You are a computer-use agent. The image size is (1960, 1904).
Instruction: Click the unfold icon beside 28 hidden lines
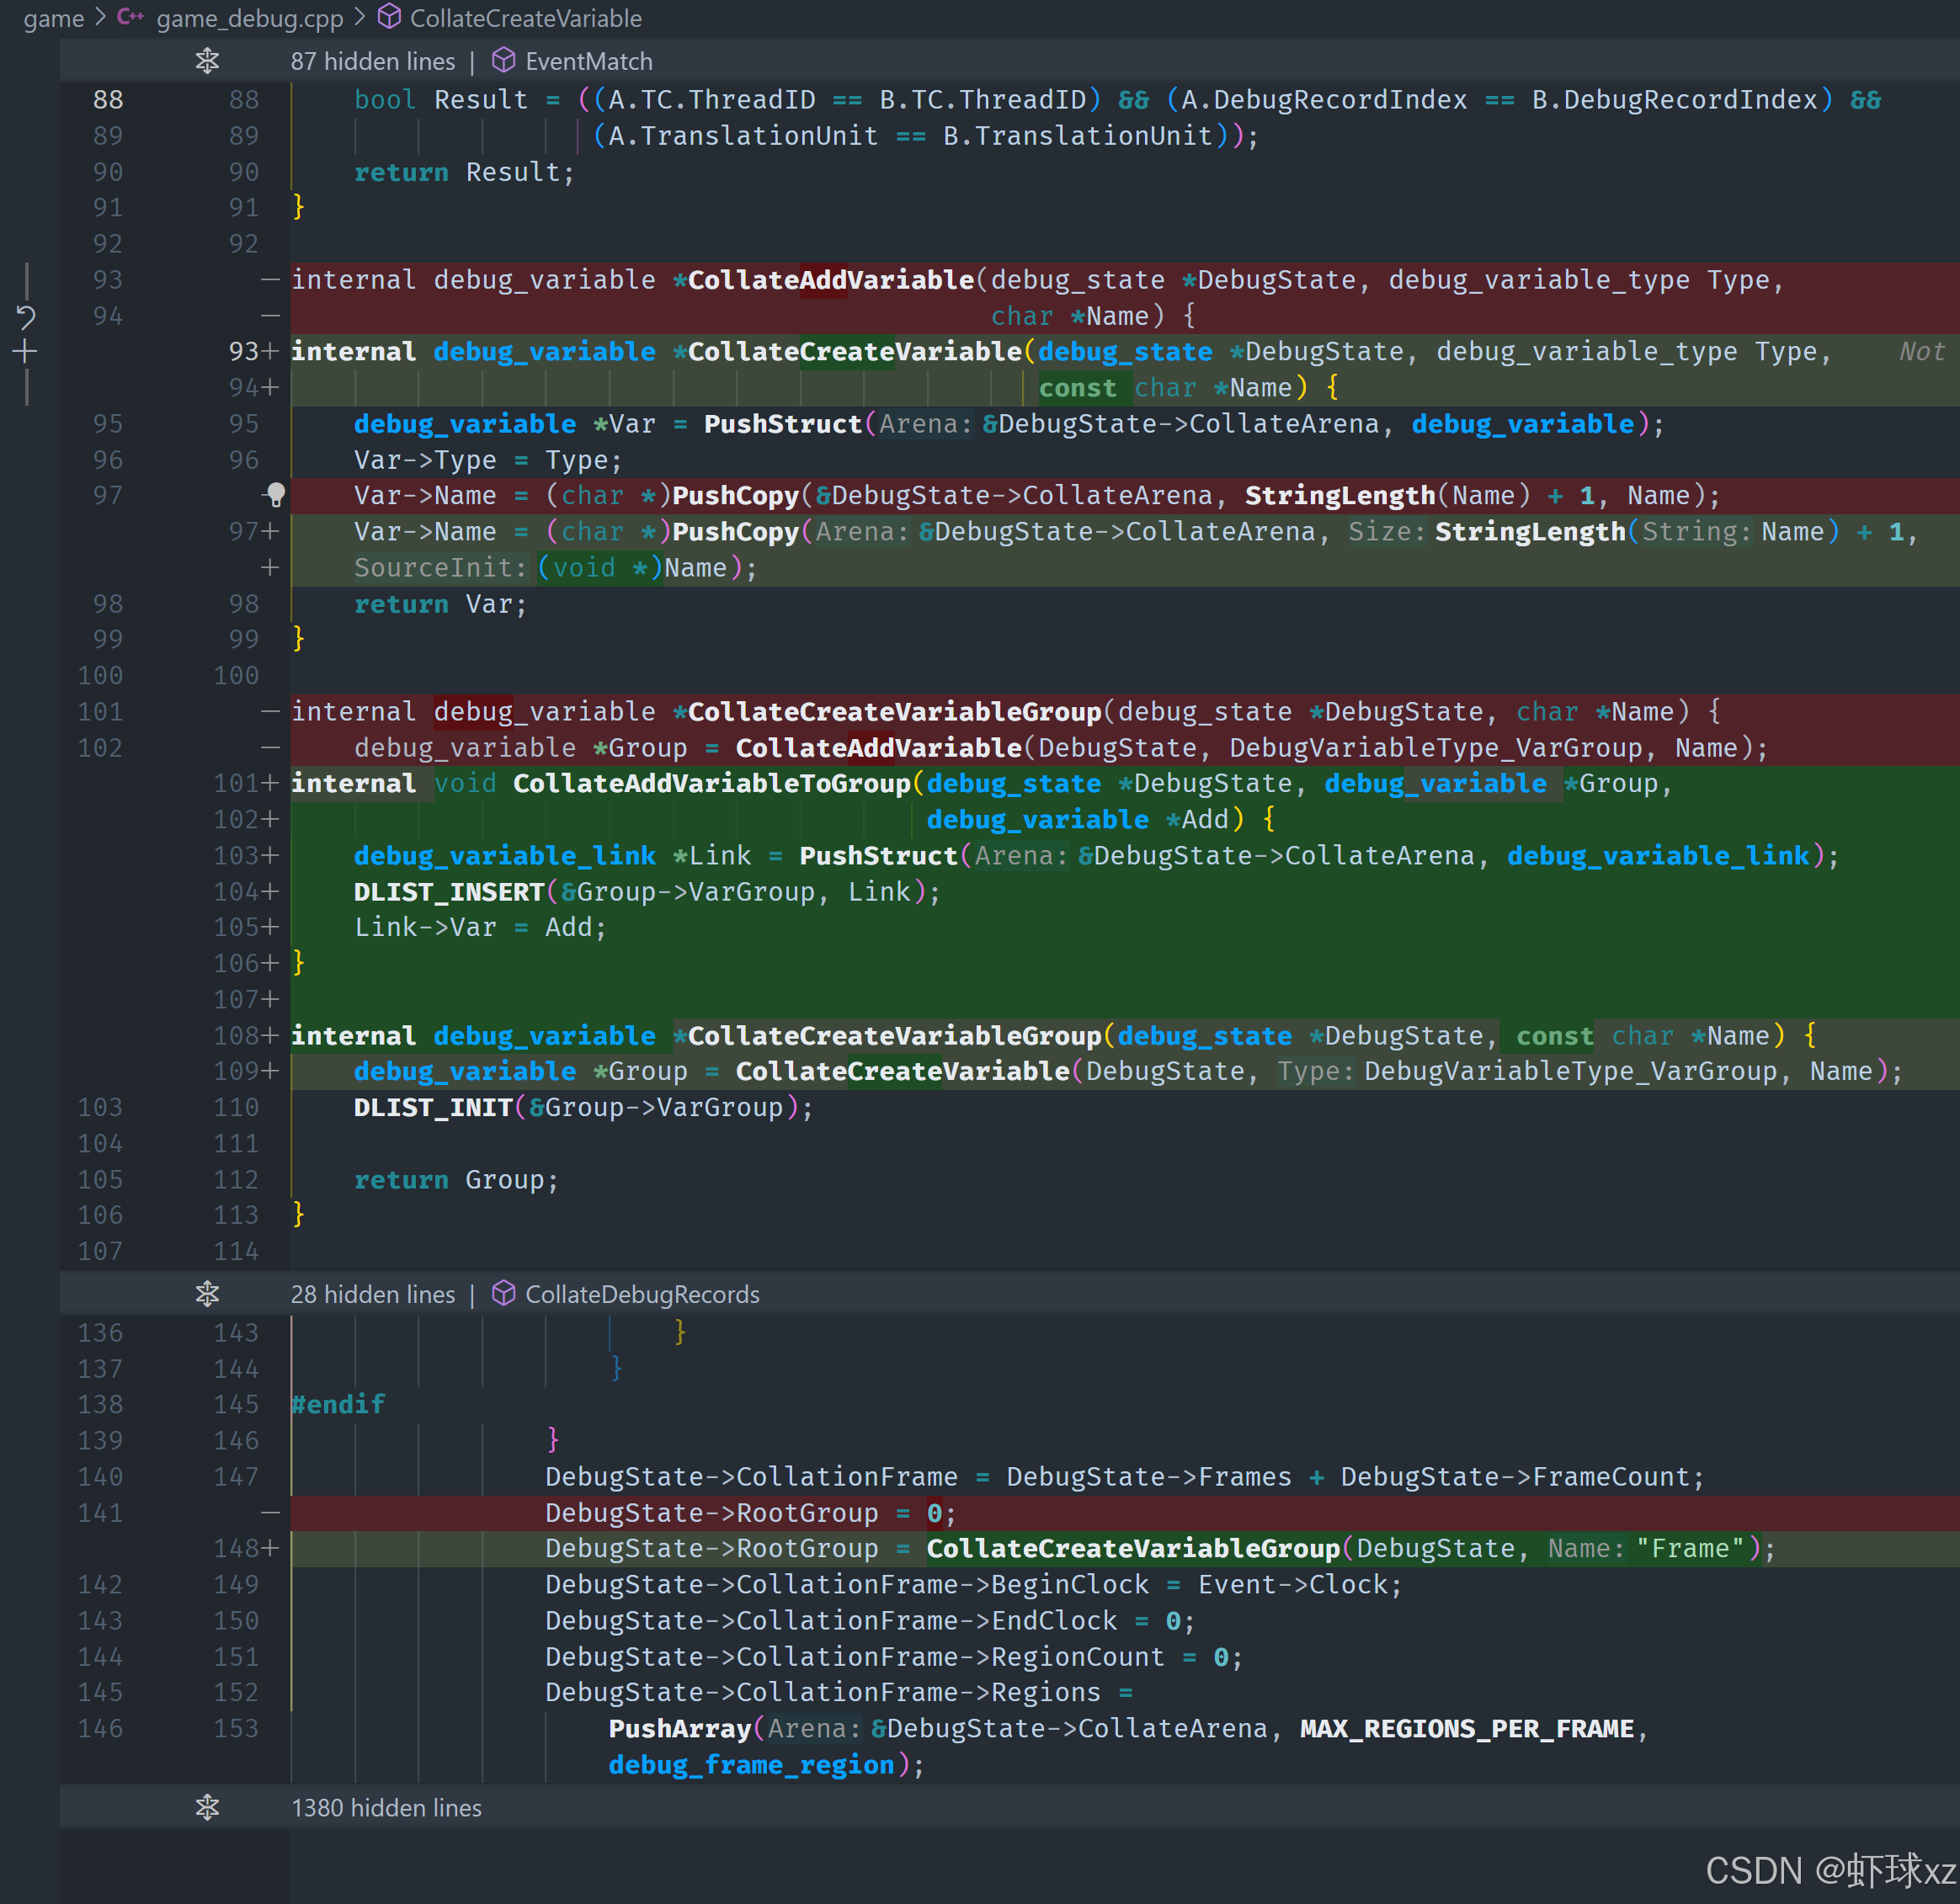click(207, 1294)
